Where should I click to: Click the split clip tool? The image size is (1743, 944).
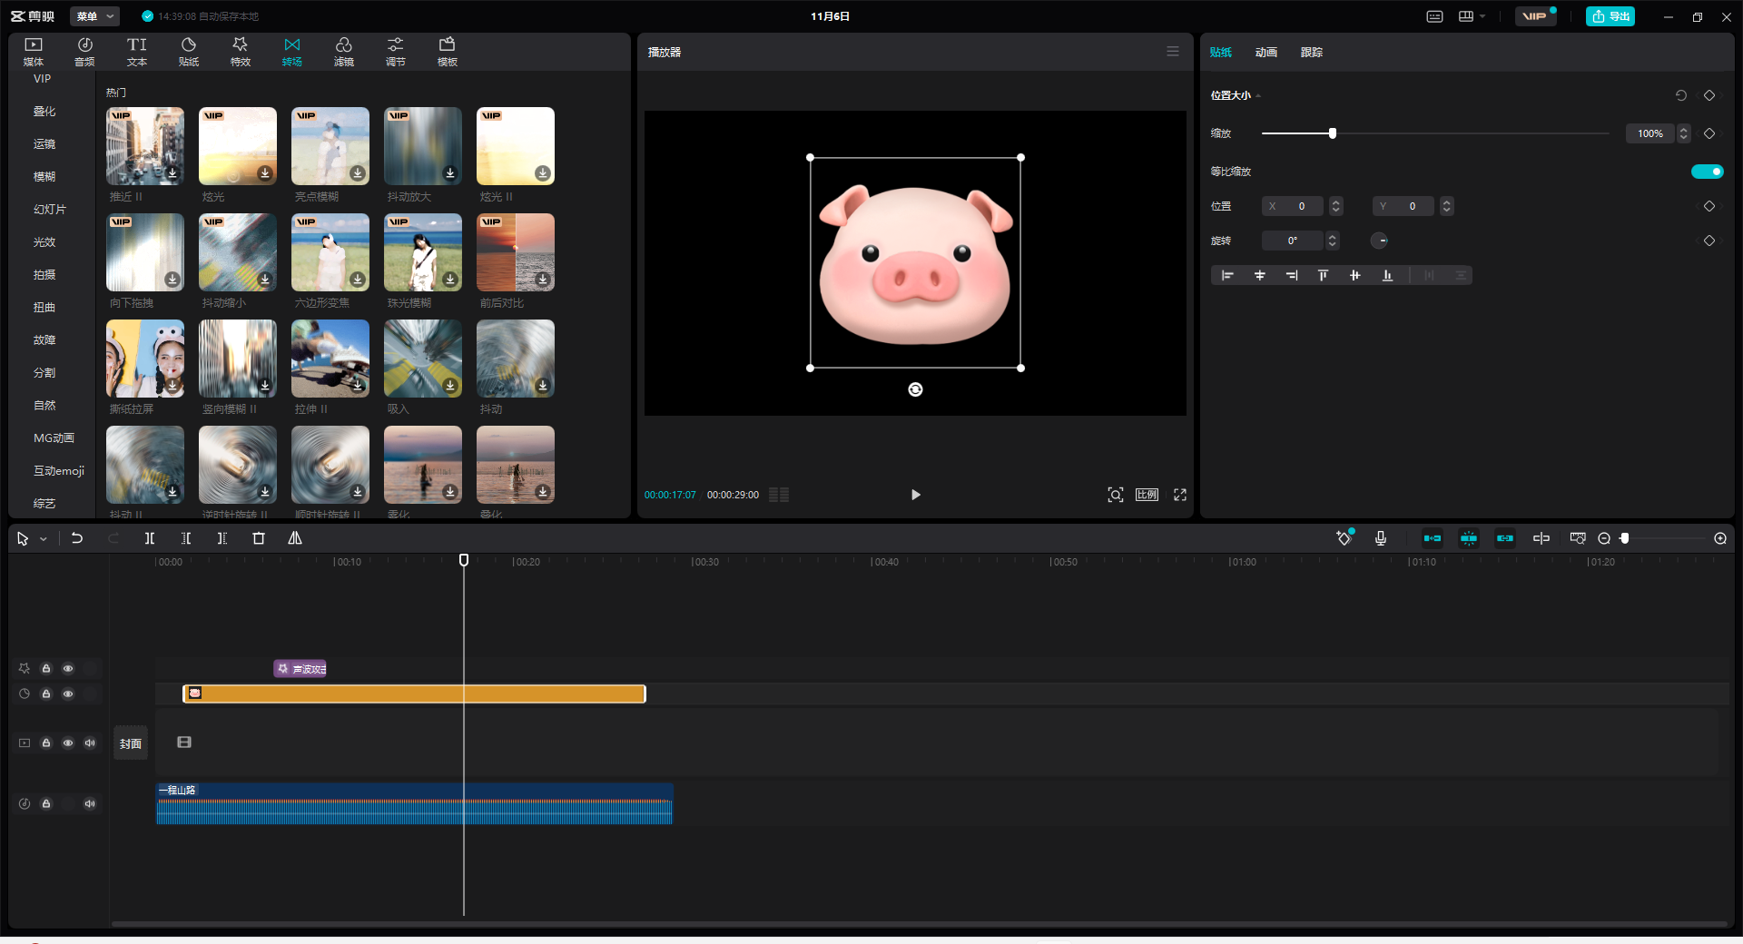[150, 538]
